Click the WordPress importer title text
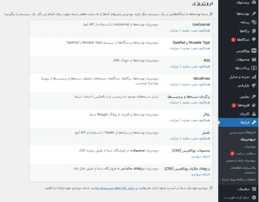 (202, 79)
